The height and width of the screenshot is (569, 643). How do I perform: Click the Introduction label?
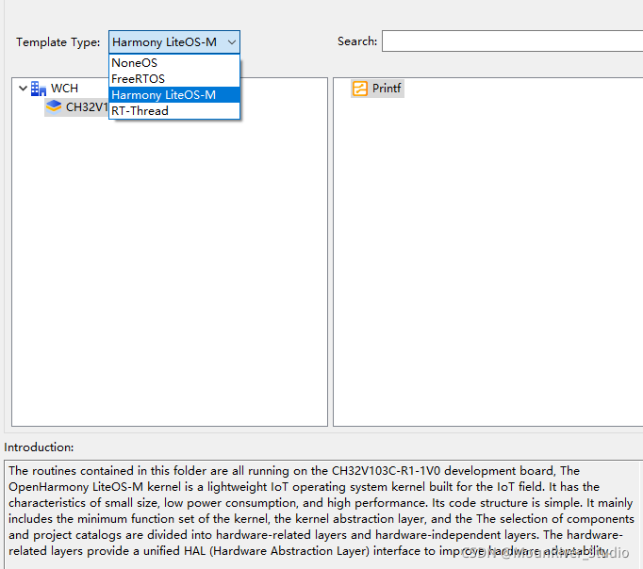[39, 447]
